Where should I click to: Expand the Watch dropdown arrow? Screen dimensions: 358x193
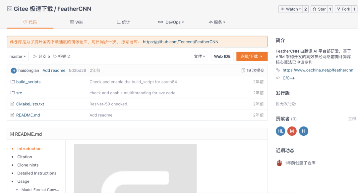(x=300, y=9)
